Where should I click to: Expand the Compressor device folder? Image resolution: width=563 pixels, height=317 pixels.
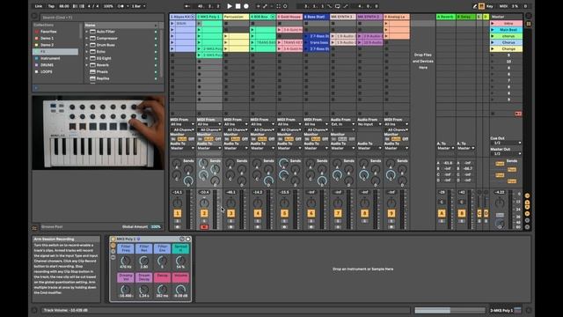click(86, 38)
